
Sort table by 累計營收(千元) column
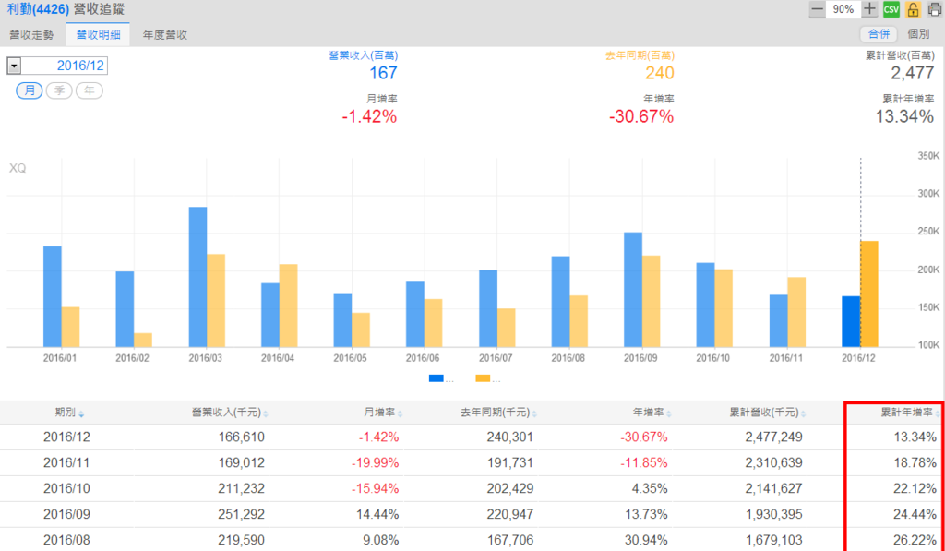[768, 413]
